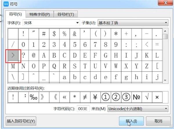Screen dimensions: 174x129
Task: Select the ampersand symbol
Action: 75,34
